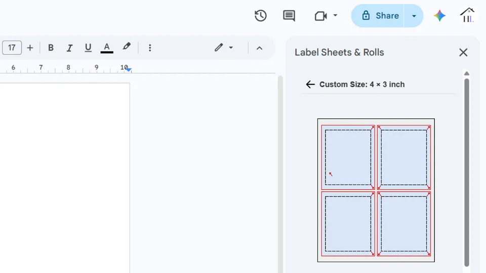Toggle bold formatting
Screen dimensions: 486x273
point(51,48)
